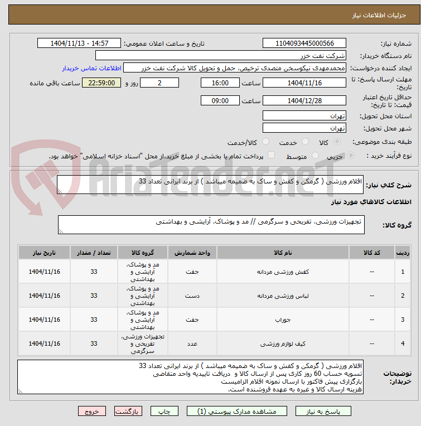This screenshot has width=421, height=426.
Task: Click the 'شرح کلی نیاز' label
Action: pyautogui.click(x=389, y=185)
